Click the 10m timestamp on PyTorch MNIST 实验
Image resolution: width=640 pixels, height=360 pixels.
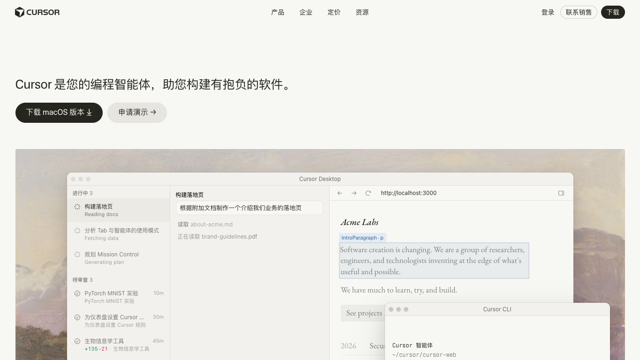pos(158,293)
